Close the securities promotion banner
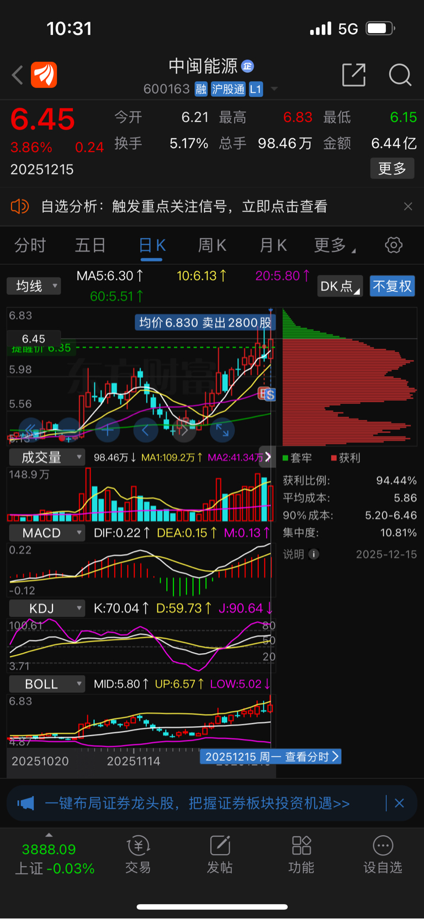The height and width of the screenshot is (919, 424). (x=399, y=803)
